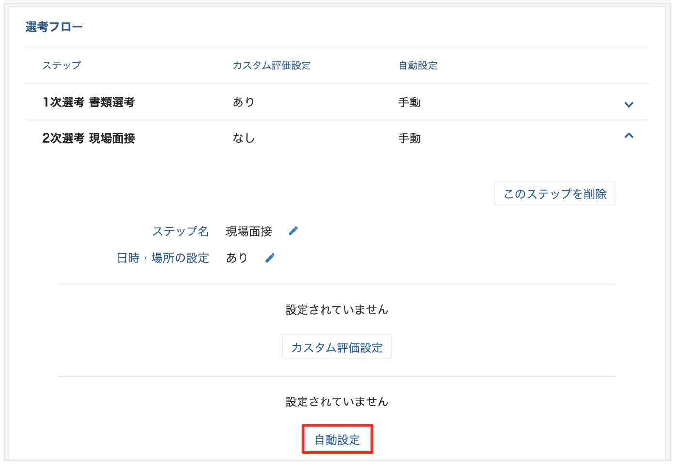
Task: Click the 現場面接 step name value
Action: click(x=249, y=232)
